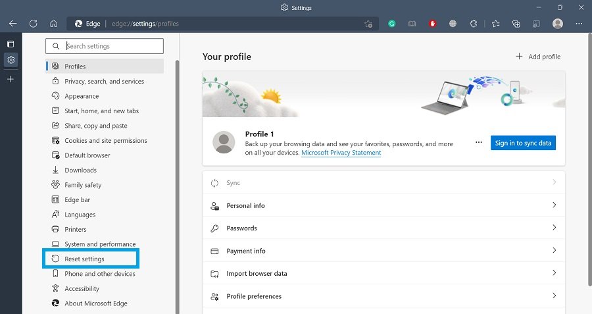592x314 pixels.
Task: Click the address bar URL edge://settings/profiles
Action: pyautogui.click(x=145, y=24)
